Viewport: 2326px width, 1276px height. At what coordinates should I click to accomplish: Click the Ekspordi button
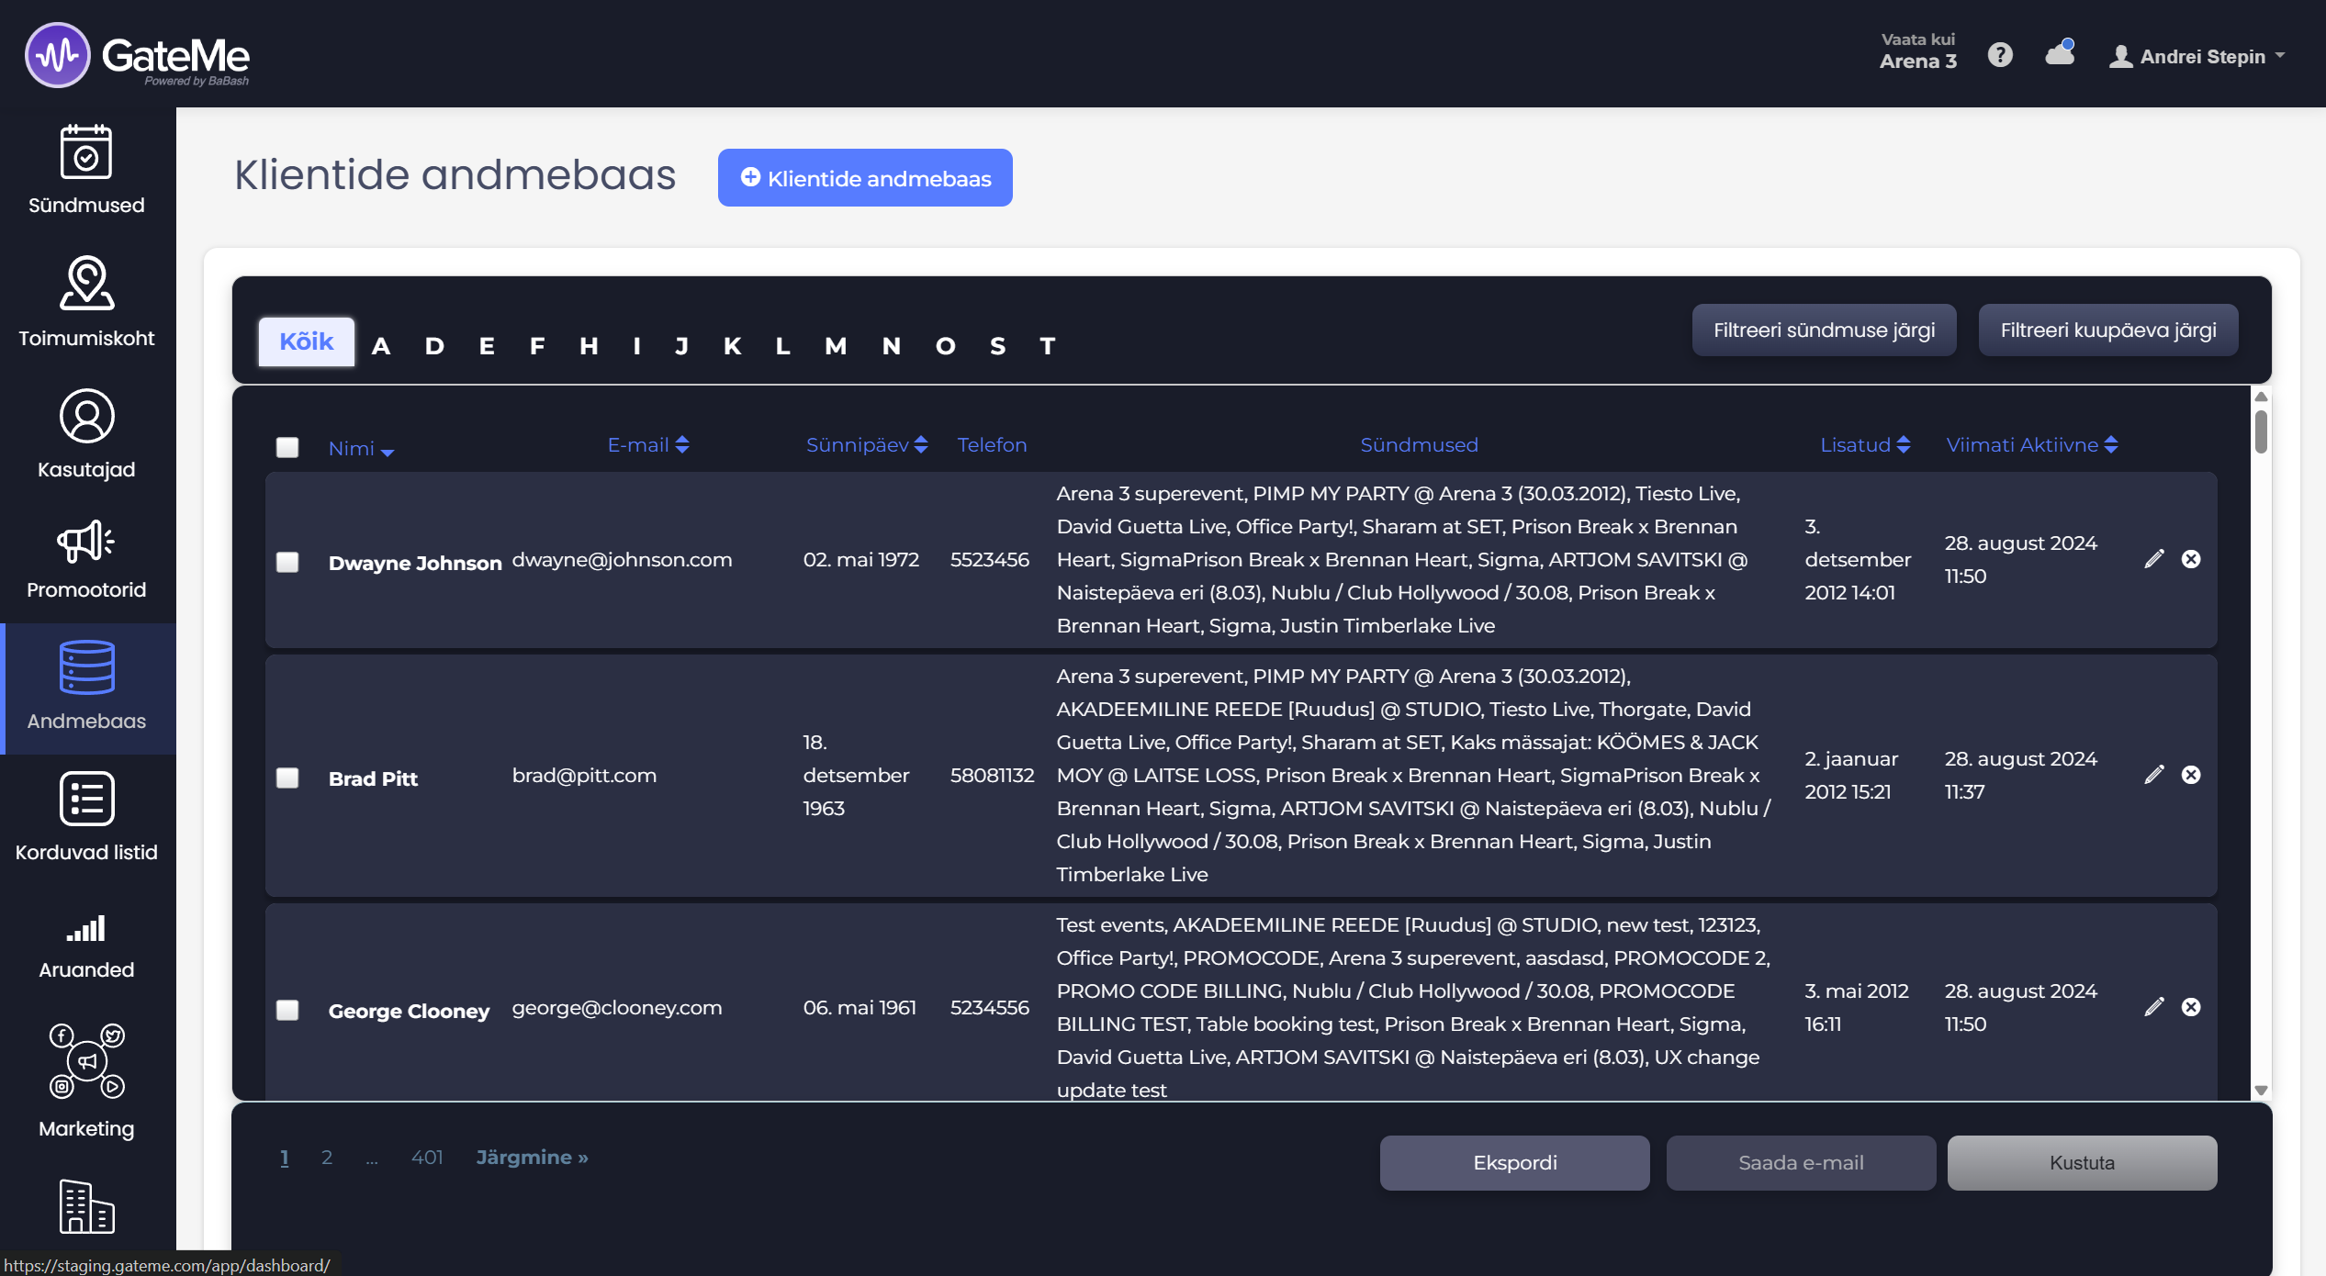1514,1162
